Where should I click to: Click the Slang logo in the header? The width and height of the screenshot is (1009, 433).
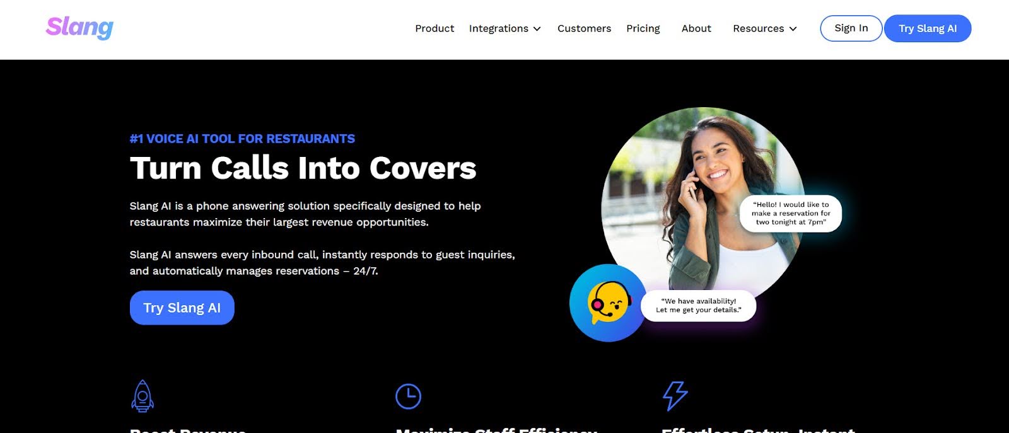click(79, 27)
